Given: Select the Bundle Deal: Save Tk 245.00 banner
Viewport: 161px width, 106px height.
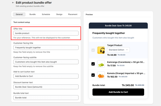Looking at the screenshot, I should 118,26.
